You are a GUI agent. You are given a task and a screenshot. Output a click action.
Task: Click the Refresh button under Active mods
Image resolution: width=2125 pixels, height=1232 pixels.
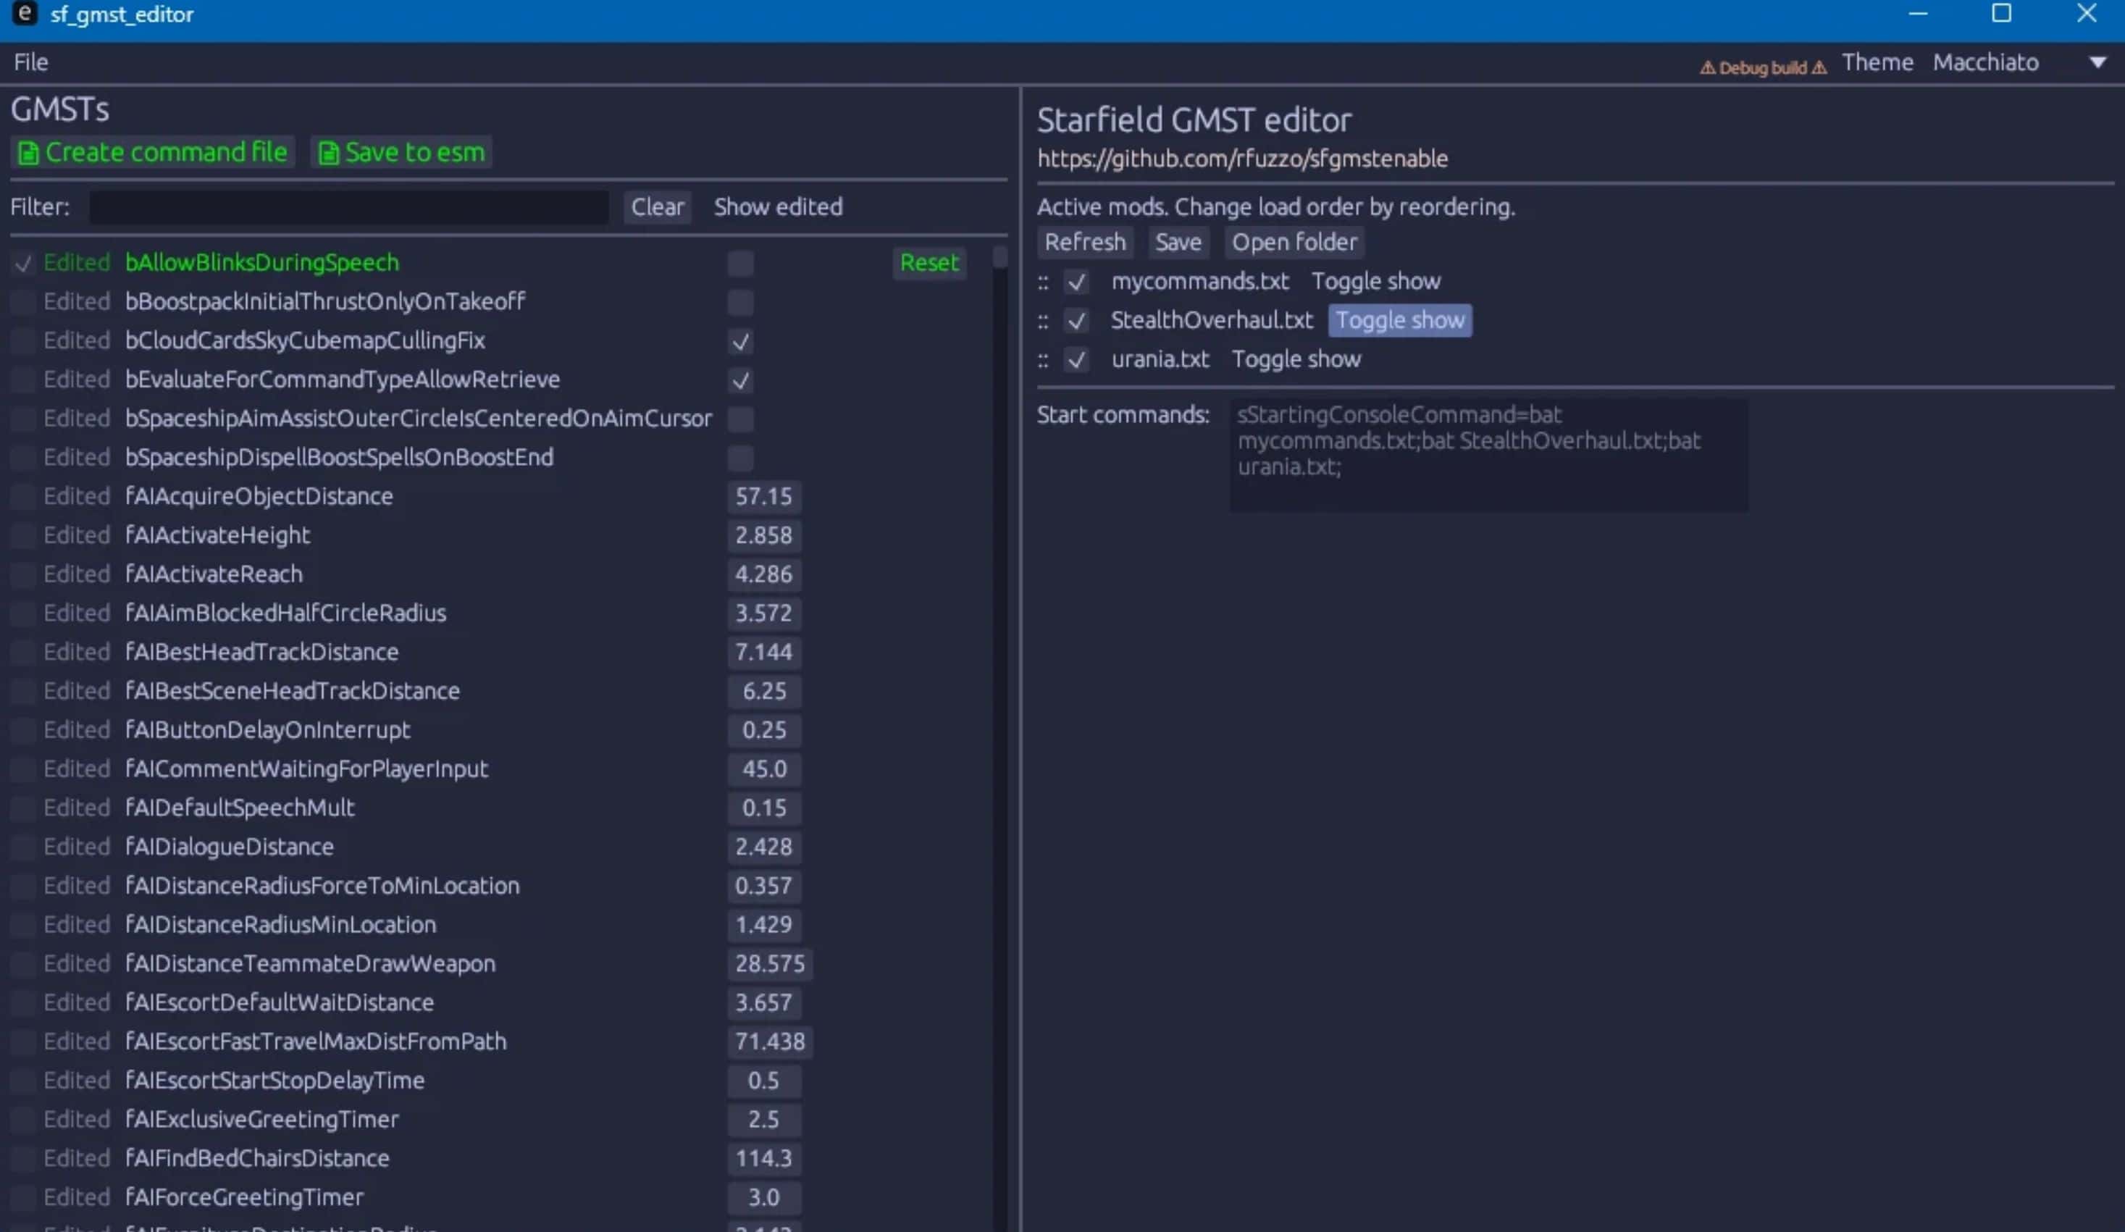pyautogui.click(x=1085, y=242)
